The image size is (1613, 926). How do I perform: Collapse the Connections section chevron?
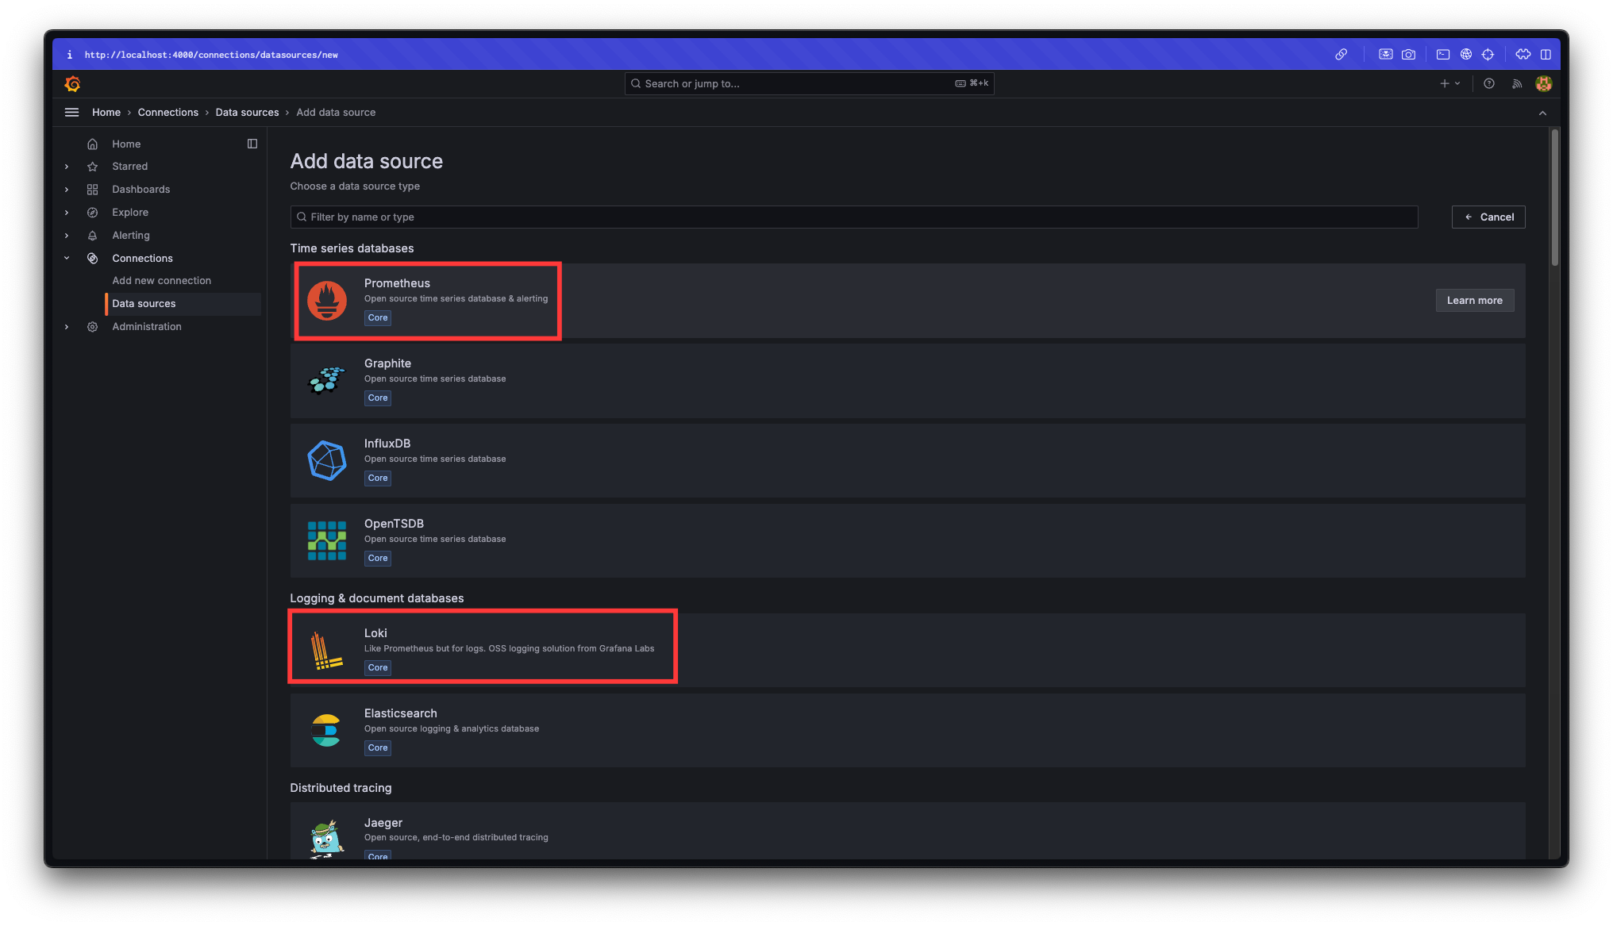[x=67, y=258]
